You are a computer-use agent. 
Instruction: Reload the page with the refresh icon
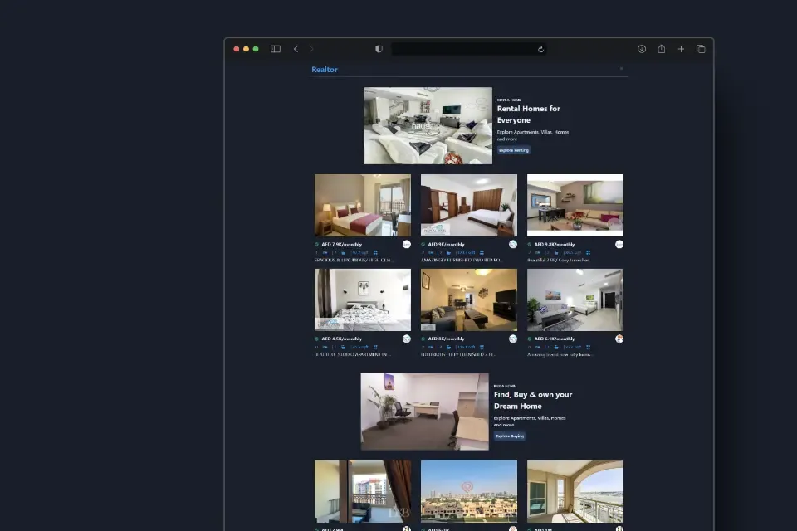click(540, 49)
